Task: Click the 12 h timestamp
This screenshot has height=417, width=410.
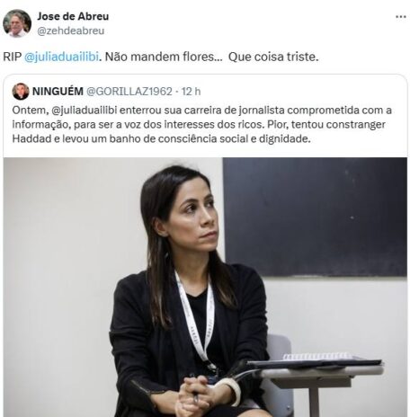Action: coord(191,92)
